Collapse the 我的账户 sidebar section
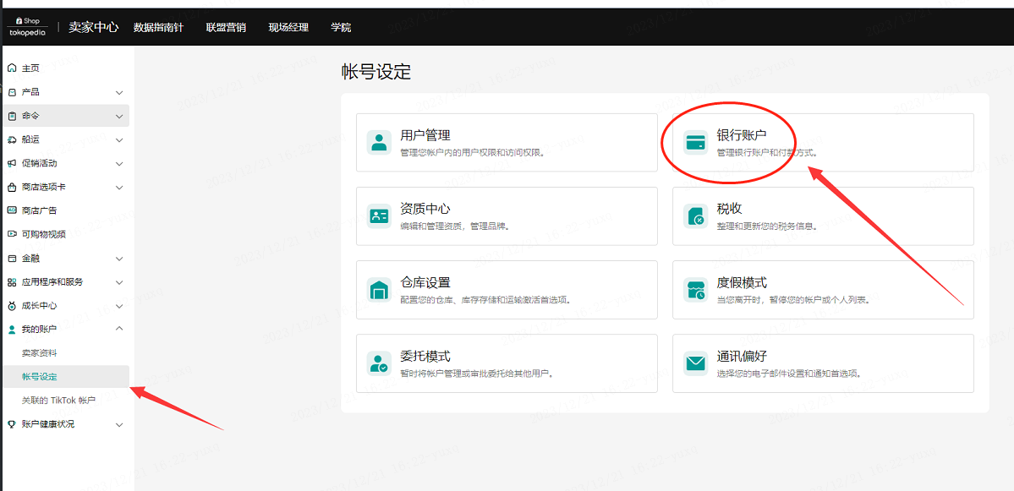 119,329
